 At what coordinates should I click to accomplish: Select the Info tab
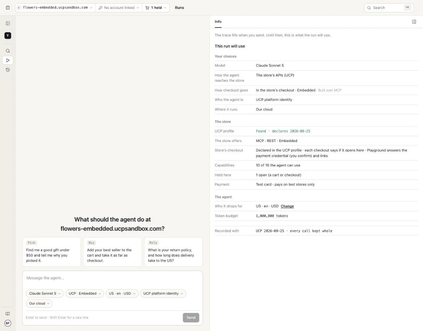point(218,22)
